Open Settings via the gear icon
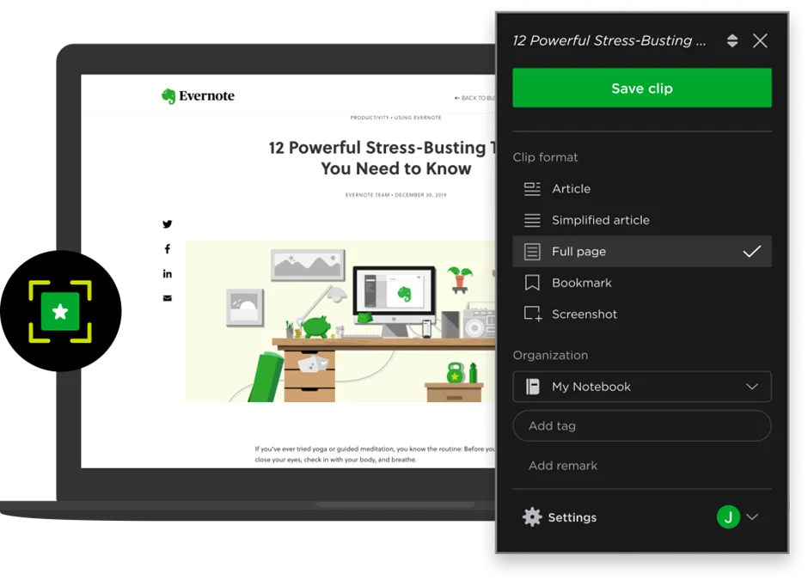Viewport: 808px width, 580px height. [x=532, y=517]
